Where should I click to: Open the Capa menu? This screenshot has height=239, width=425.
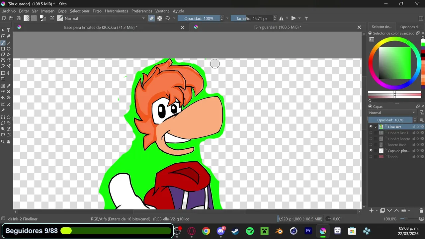pyautogui.click(x=62, y=11)
